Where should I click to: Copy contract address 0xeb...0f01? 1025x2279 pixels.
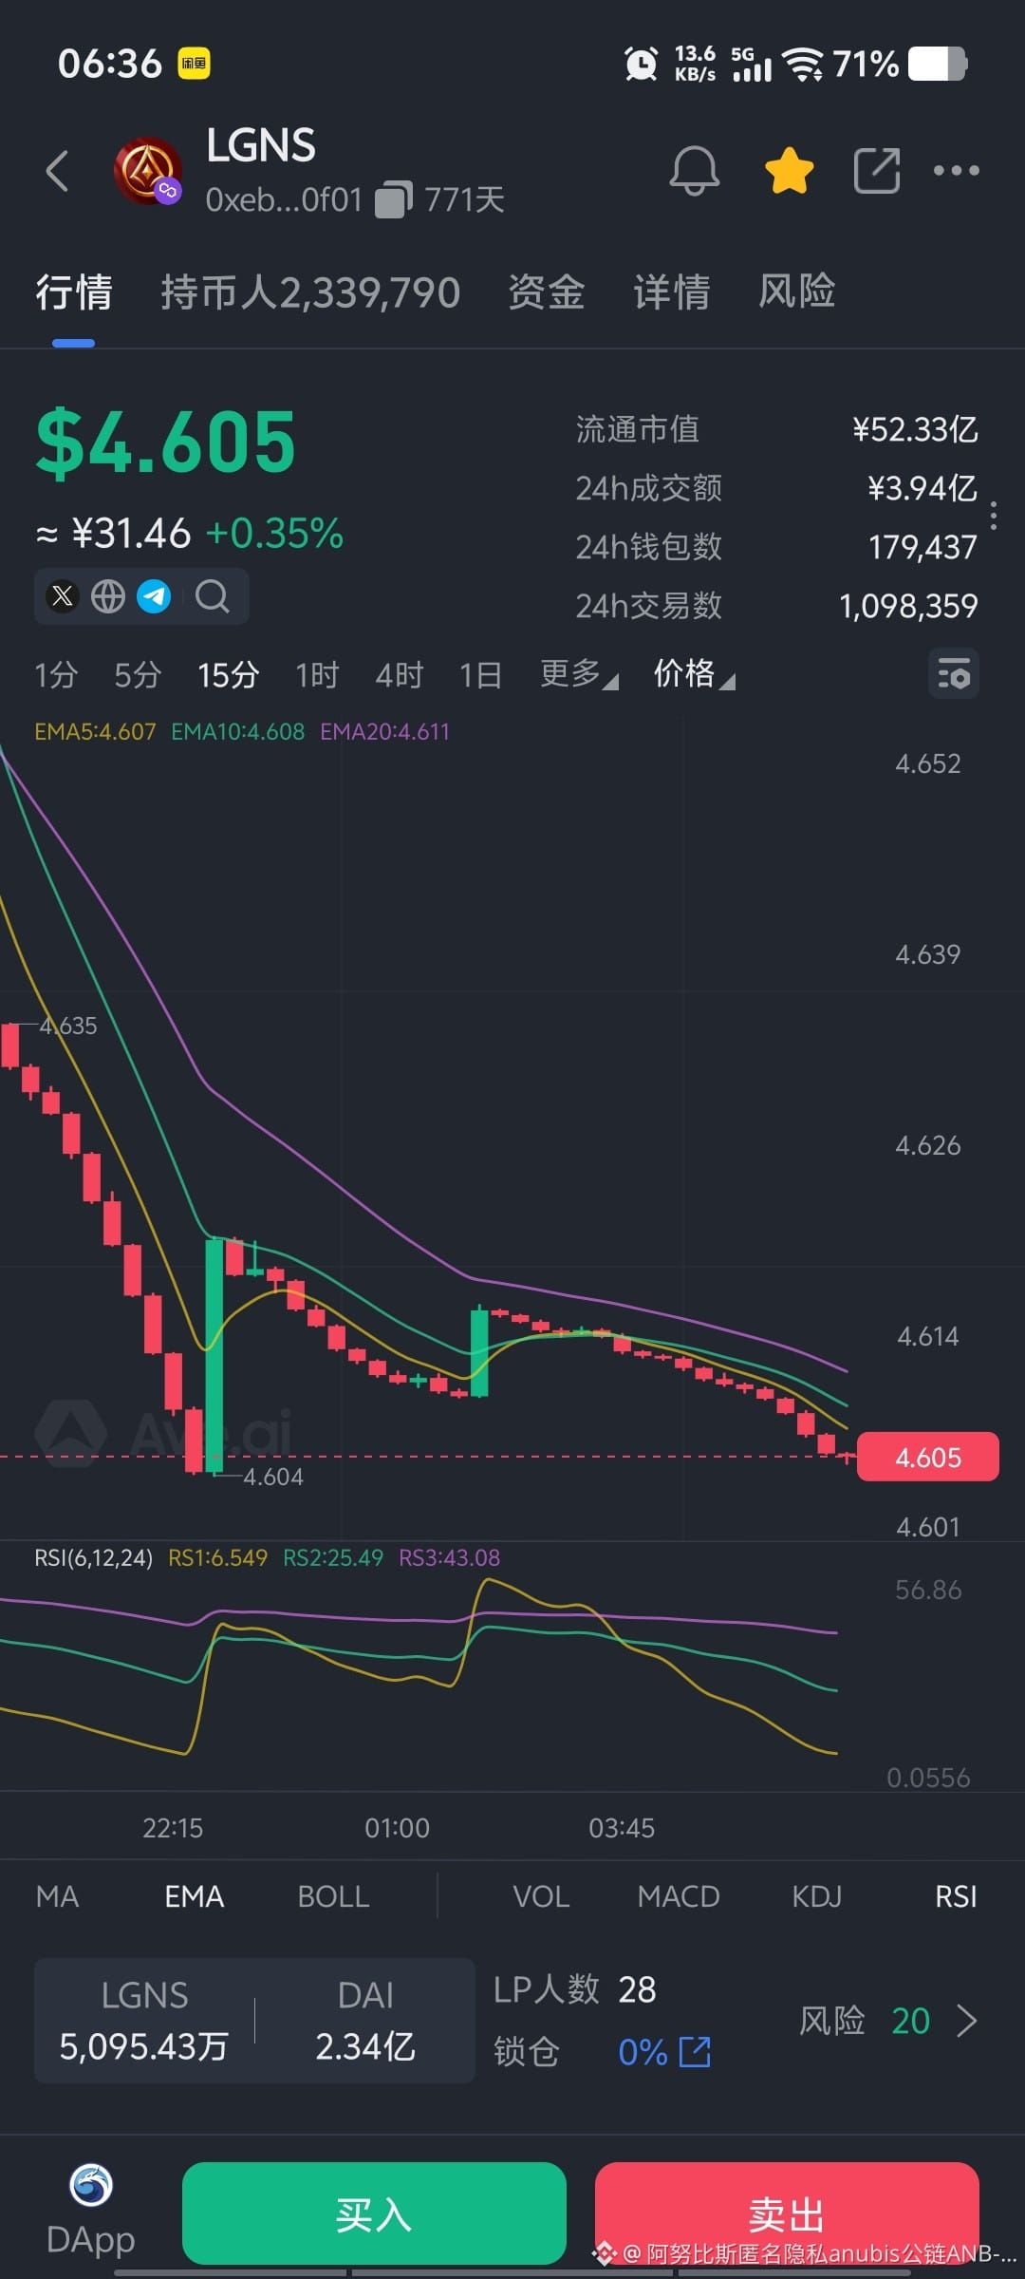pyautogui.click(x=393, y=200)
